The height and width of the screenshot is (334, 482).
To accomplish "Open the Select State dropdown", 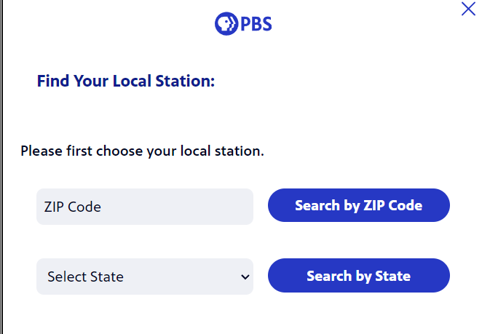I will pos(145,277).
